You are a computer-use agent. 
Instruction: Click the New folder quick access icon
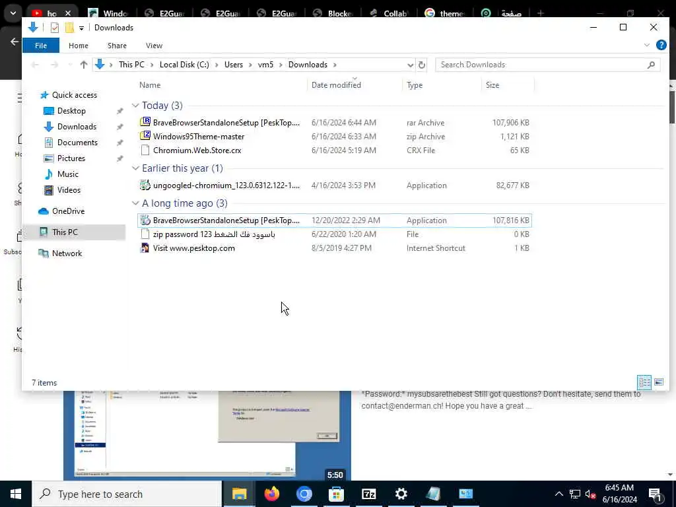coord(69,28)
